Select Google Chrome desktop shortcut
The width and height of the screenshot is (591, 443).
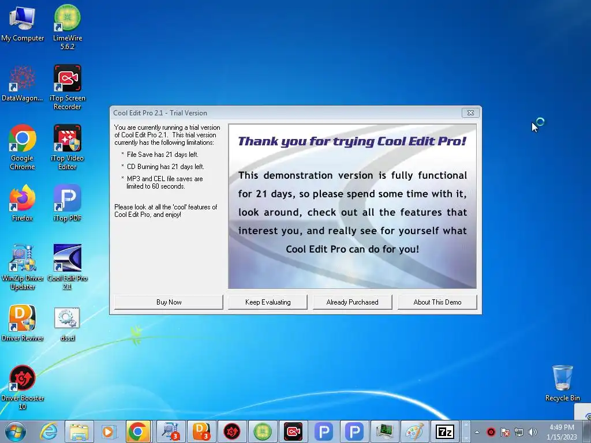pyautogui.click(x=23, y=147)
